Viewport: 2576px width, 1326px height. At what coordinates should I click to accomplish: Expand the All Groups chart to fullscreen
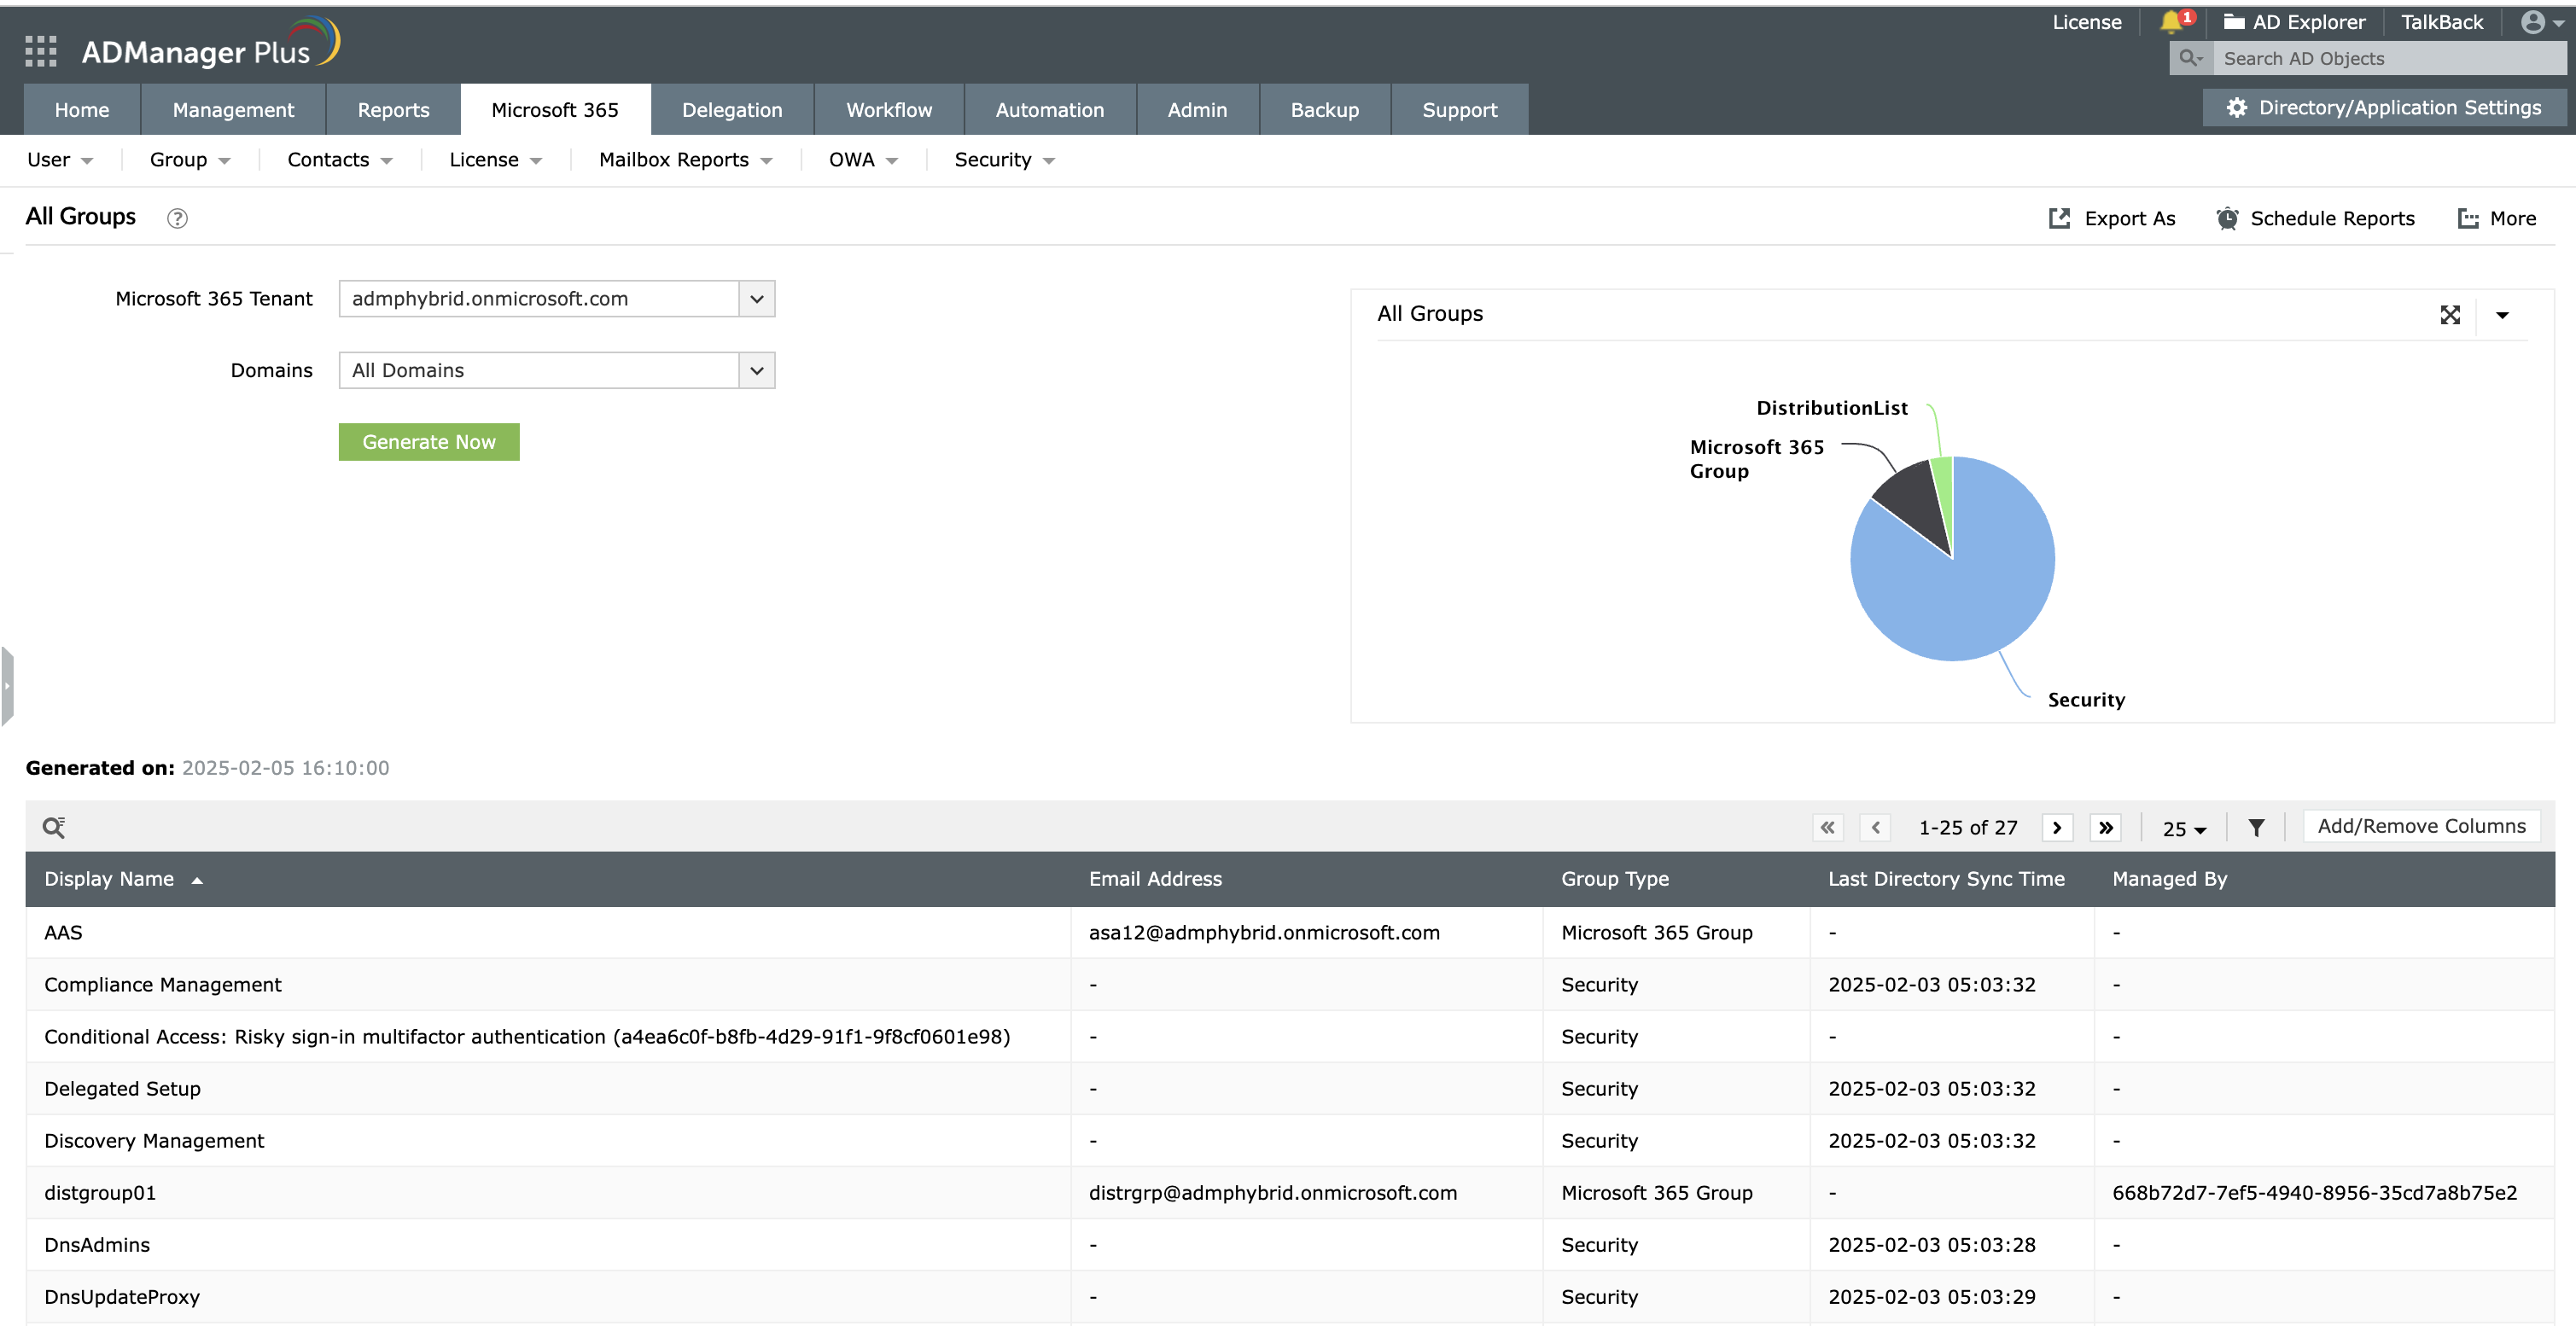(x=2449, y=315)
